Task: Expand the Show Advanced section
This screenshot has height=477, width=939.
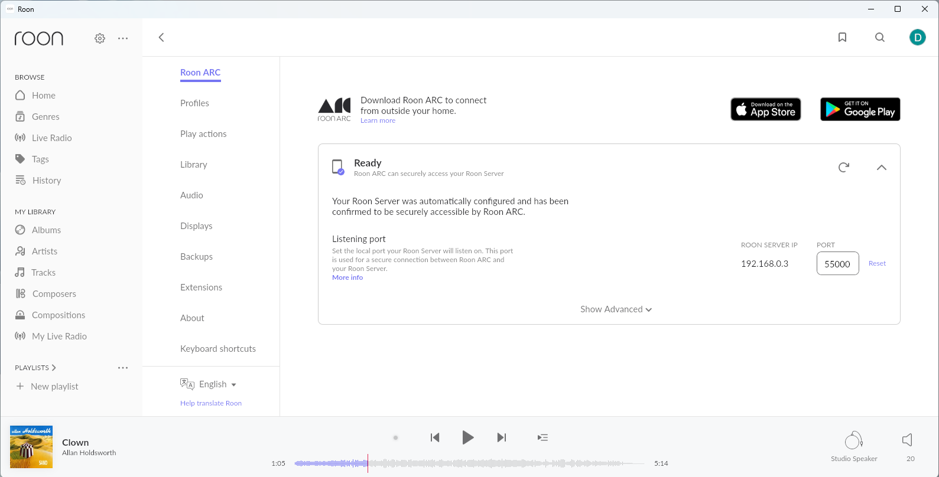Action: (616, 309)
